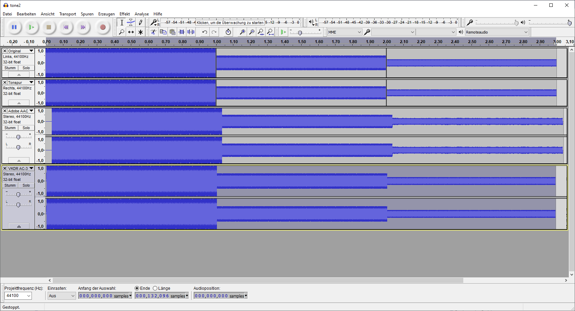Click the Zoom In magnifier icon
The width and height of the screenshot is (575, 311).
tap(242, 32)
